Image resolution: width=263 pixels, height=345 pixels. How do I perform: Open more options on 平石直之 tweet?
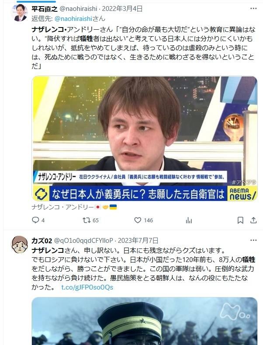tap(253, 8)
